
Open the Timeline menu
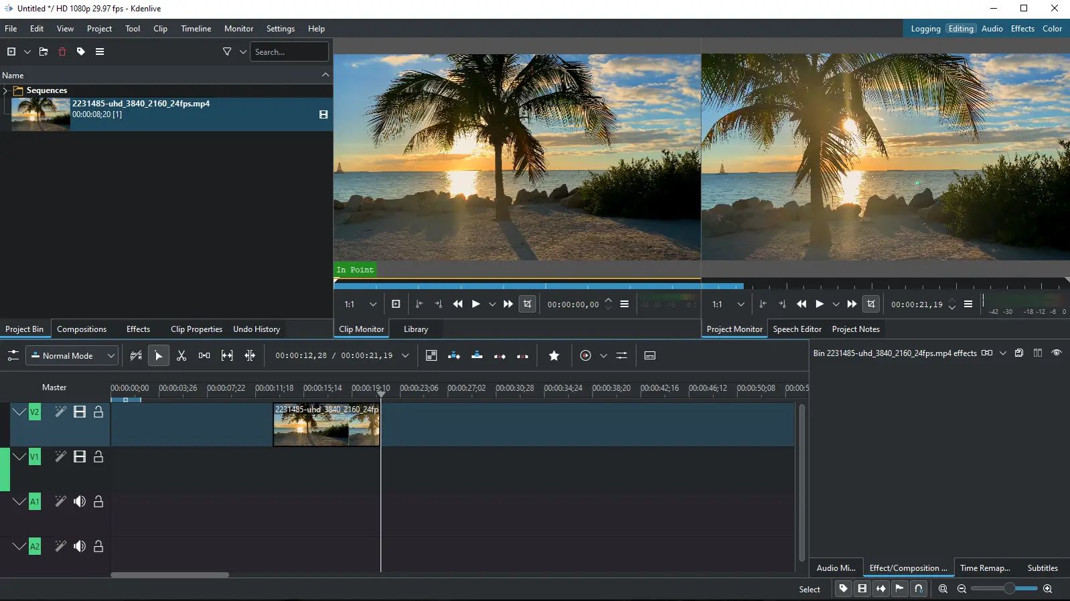(196, 29)
